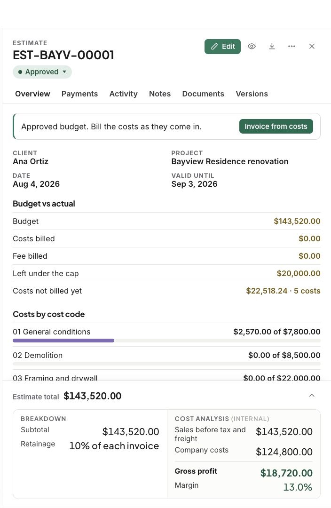The width and height of the screenshot is (331, 508).
Task: Click the Costs billed row label
Action: [34, 239]
